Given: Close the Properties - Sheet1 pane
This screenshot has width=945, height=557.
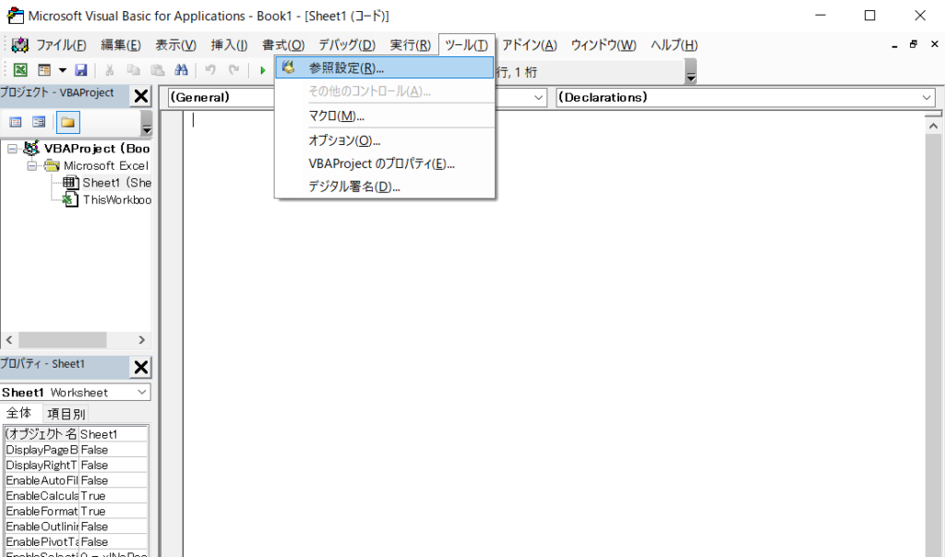Looking at the screenshot, I should tap(141, 367).
